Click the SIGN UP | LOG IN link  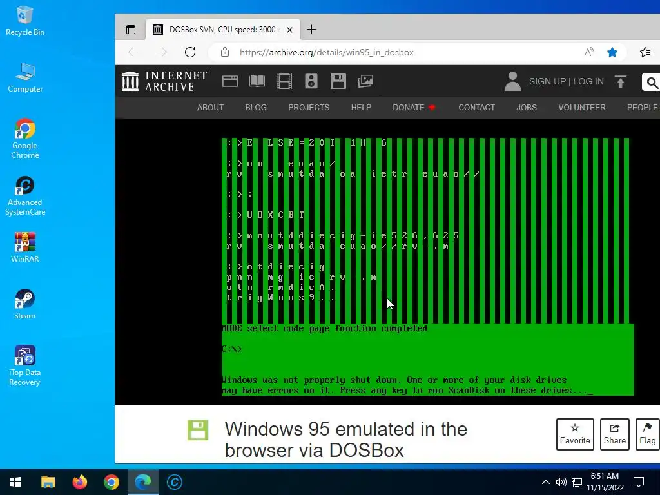[566, 81]
